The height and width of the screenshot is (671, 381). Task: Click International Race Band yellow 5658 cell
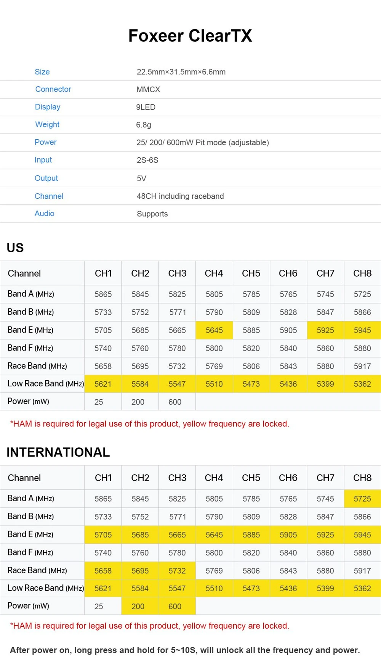point(103,571)
